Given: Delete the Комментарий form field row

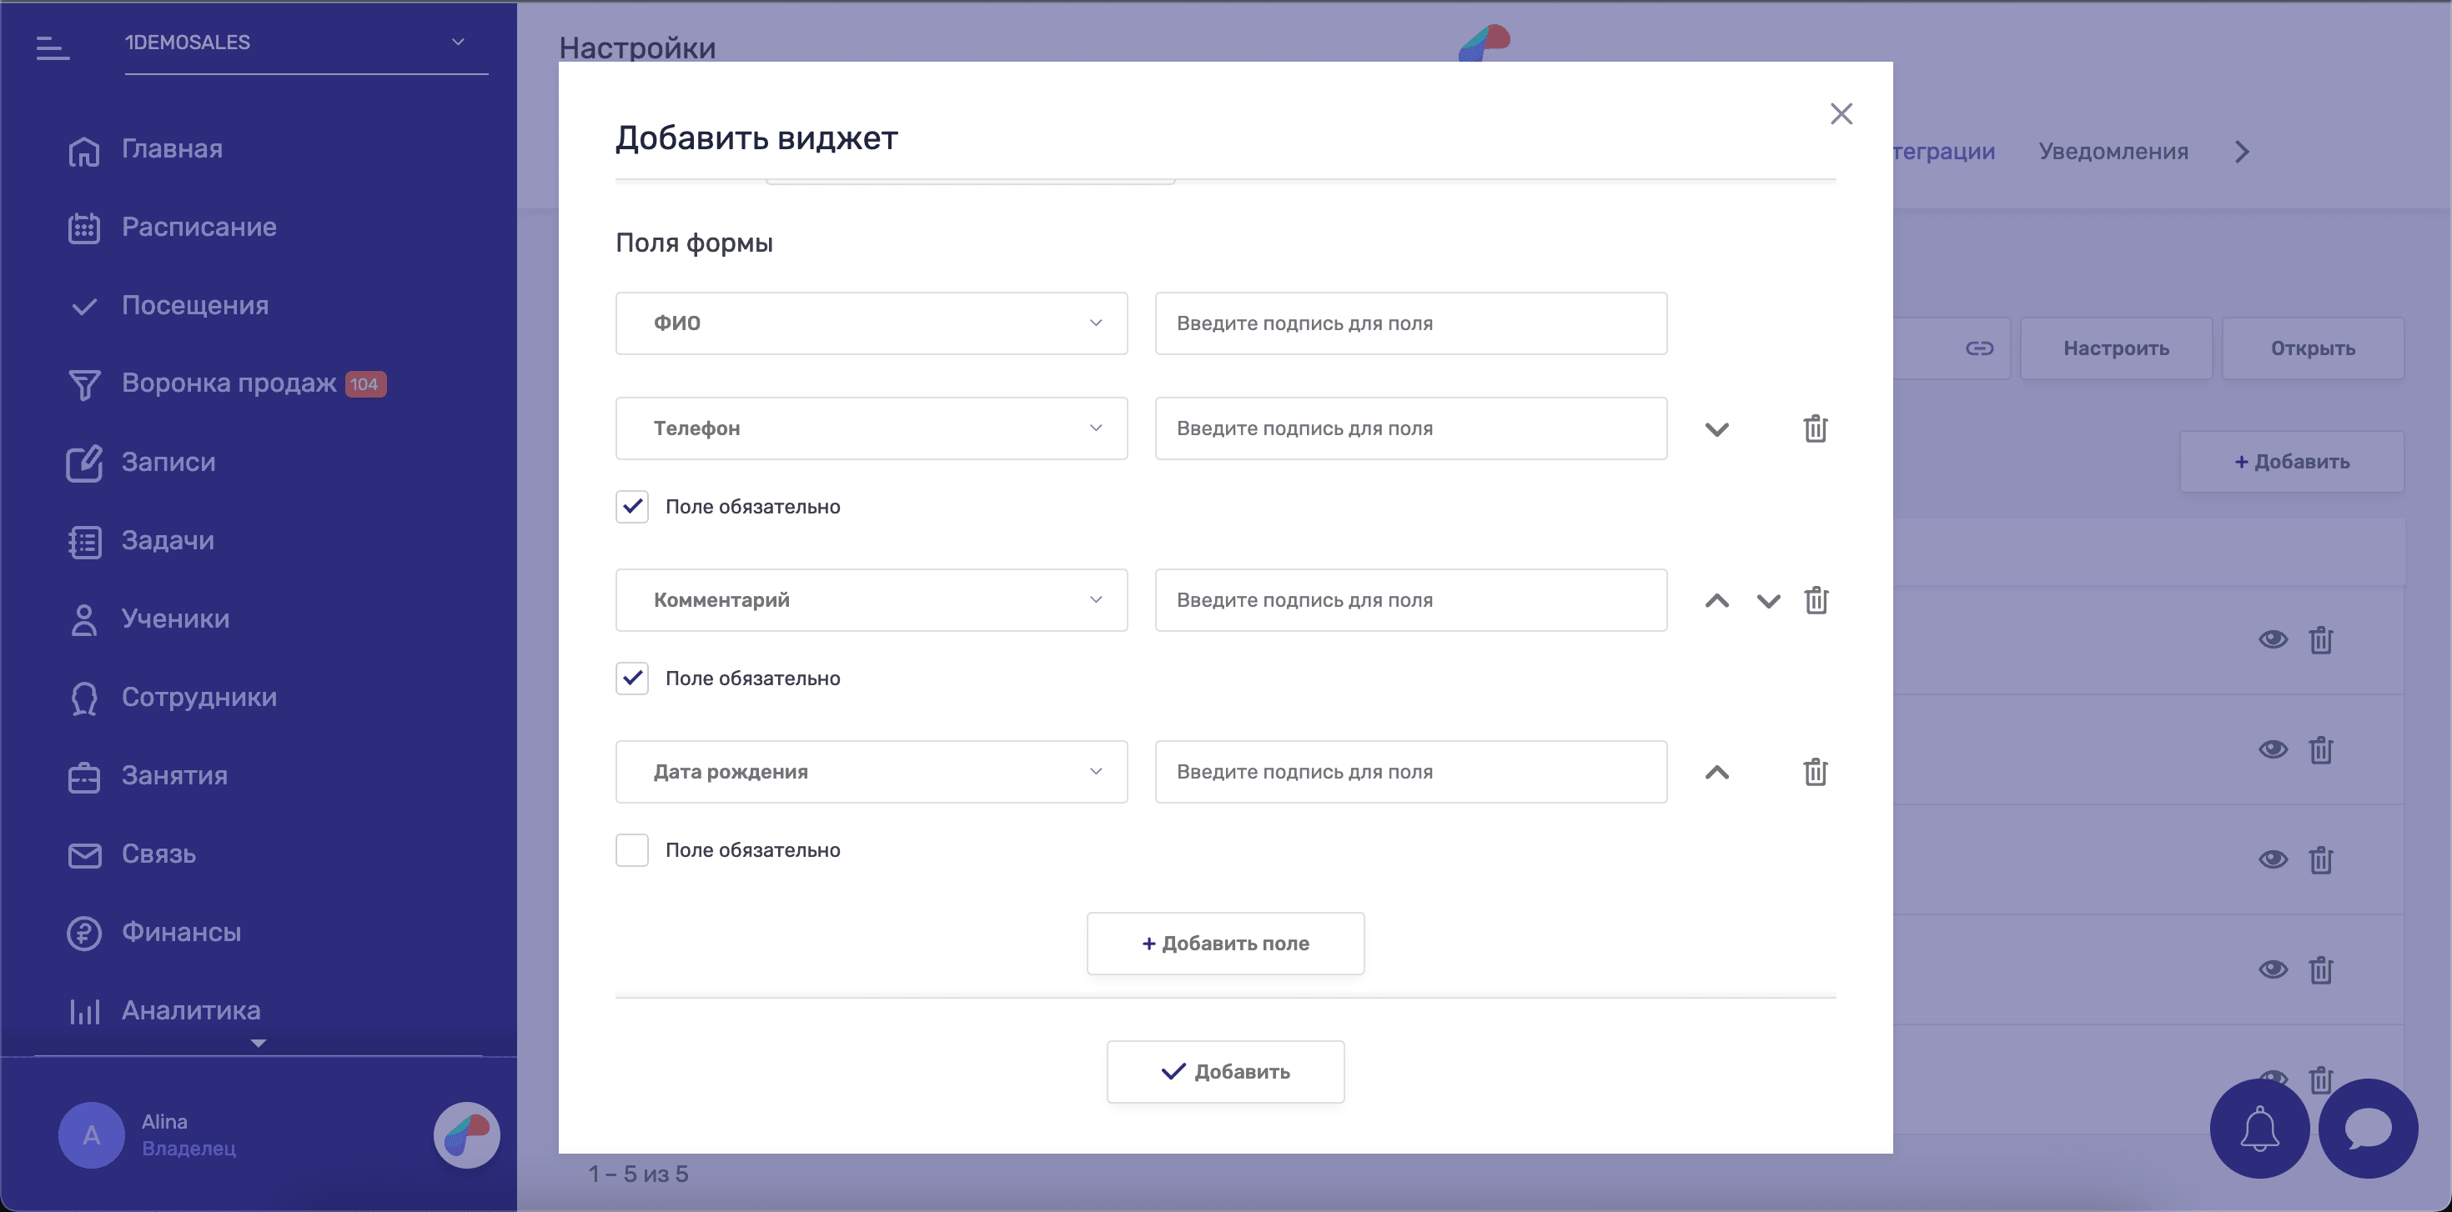Looking at the screenshot, I should coord(1815,600).
